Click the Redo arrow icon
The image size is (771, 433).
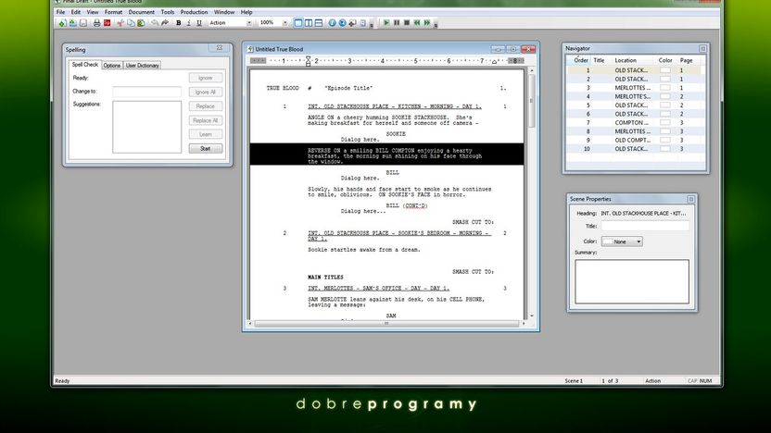click(165, 23)
